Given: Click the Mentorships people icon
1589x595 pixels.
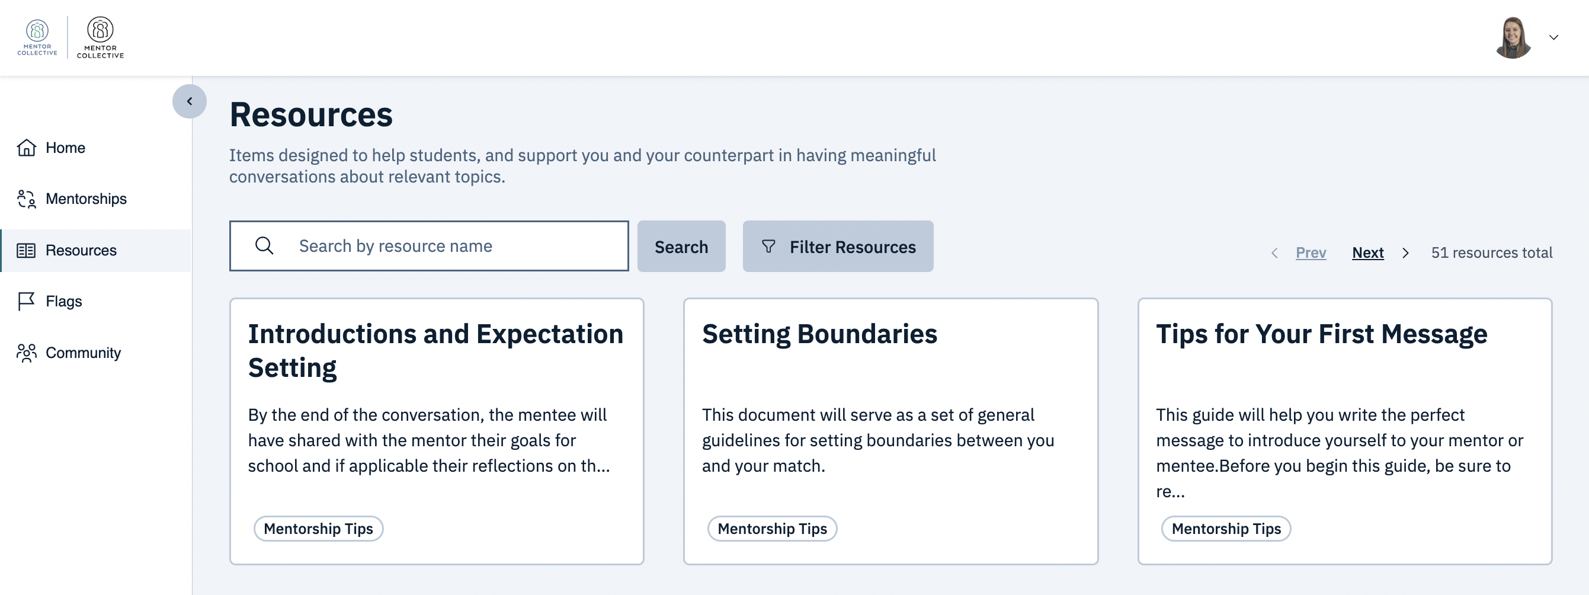Looking at the screenshot, I should pyautogui.click(x=26, y=199).
